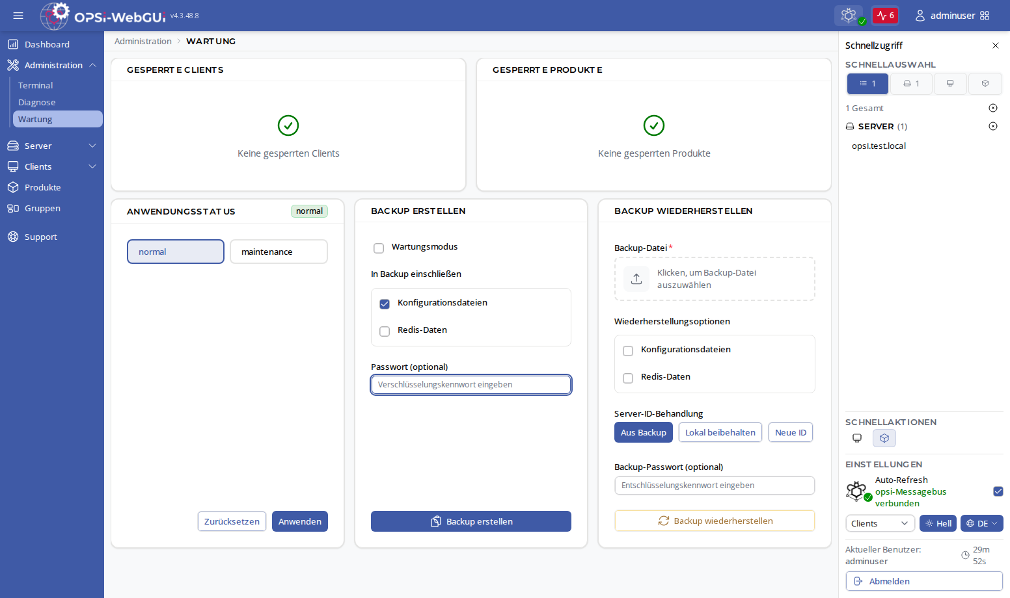The width and height of the screenshot is (1010, 598).
Task: Click the Gruppen icon in sidebar
Action: (13, 208)
